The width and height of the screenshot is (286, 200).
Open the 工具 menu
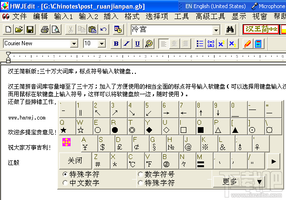(182, 17)
